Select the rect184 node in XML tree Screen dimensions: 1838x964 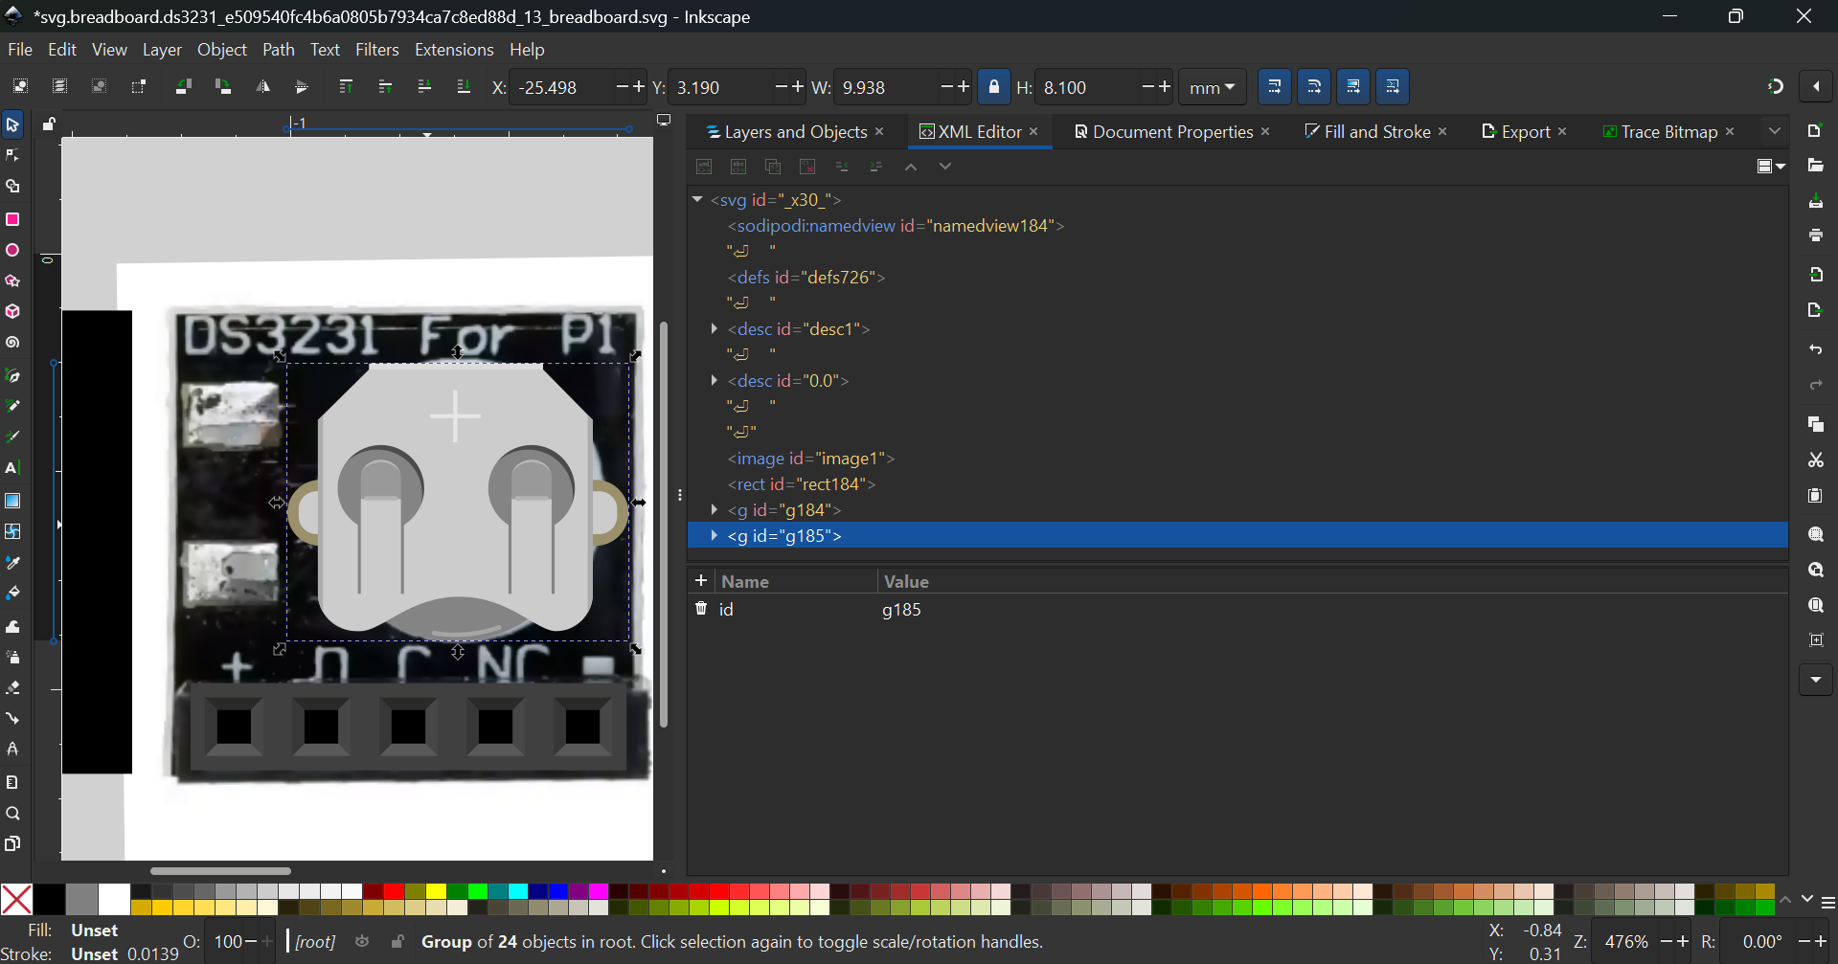[801, 484]
